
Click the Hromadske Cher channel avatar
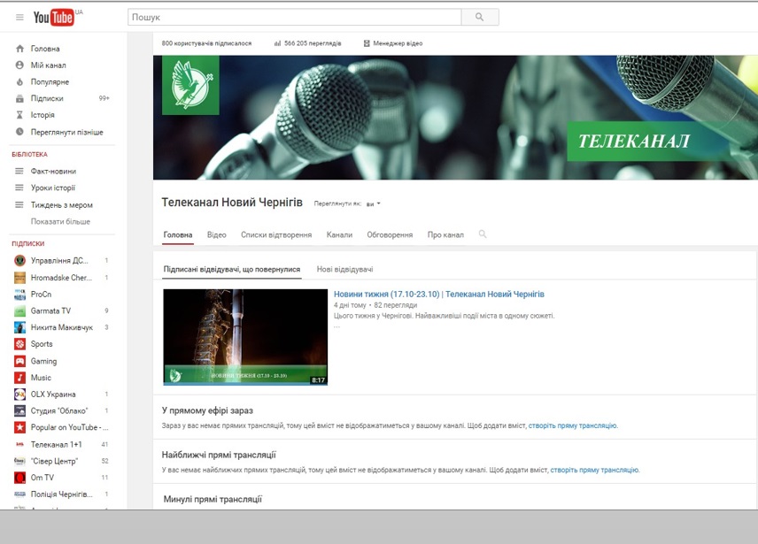(19, 278)
